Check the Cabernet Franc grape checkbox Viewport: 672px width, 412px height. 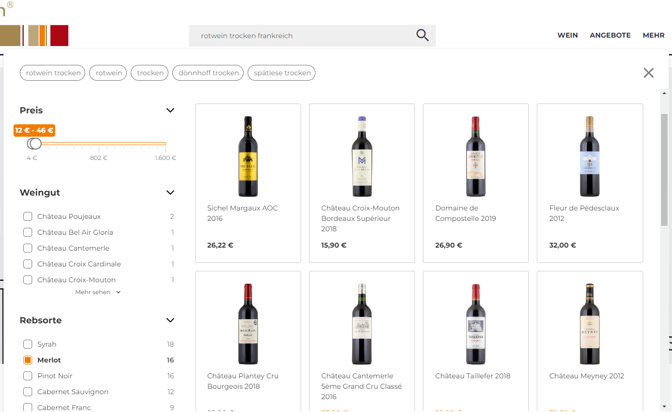[28, 408]
